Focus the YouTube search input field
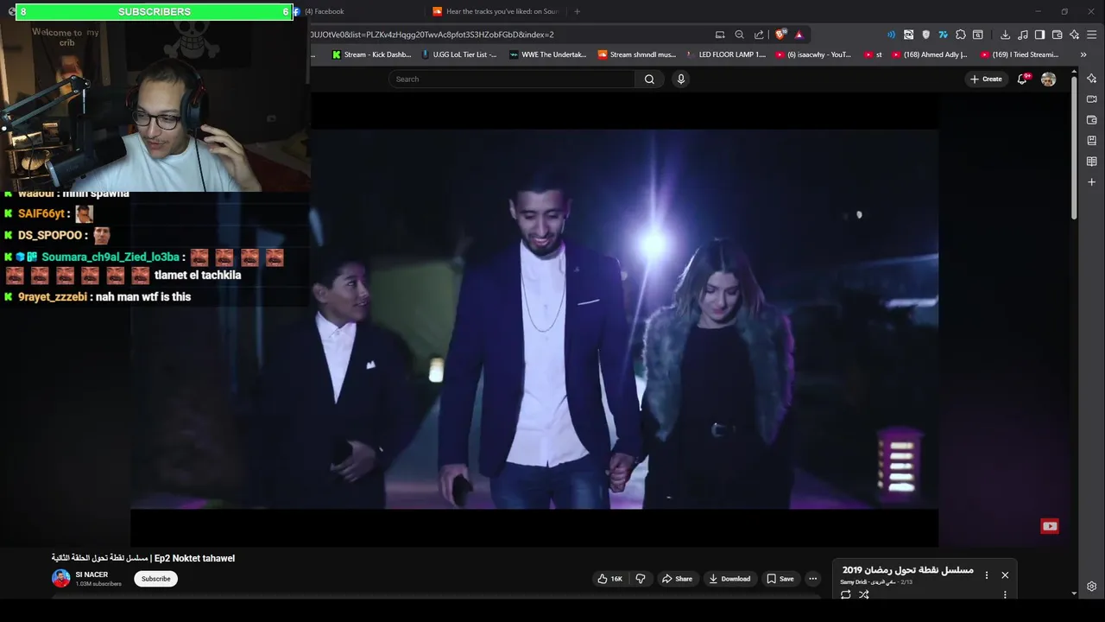 point(514,79)
